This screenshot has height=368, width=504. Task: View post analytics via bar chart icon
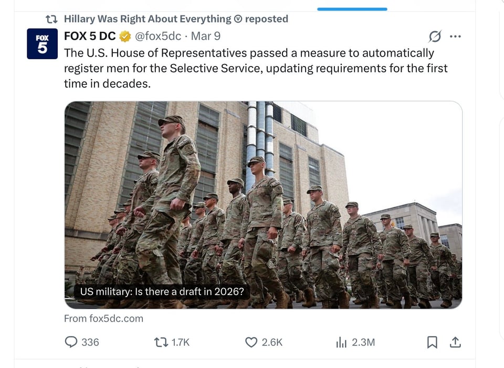[x=341, y=342]
